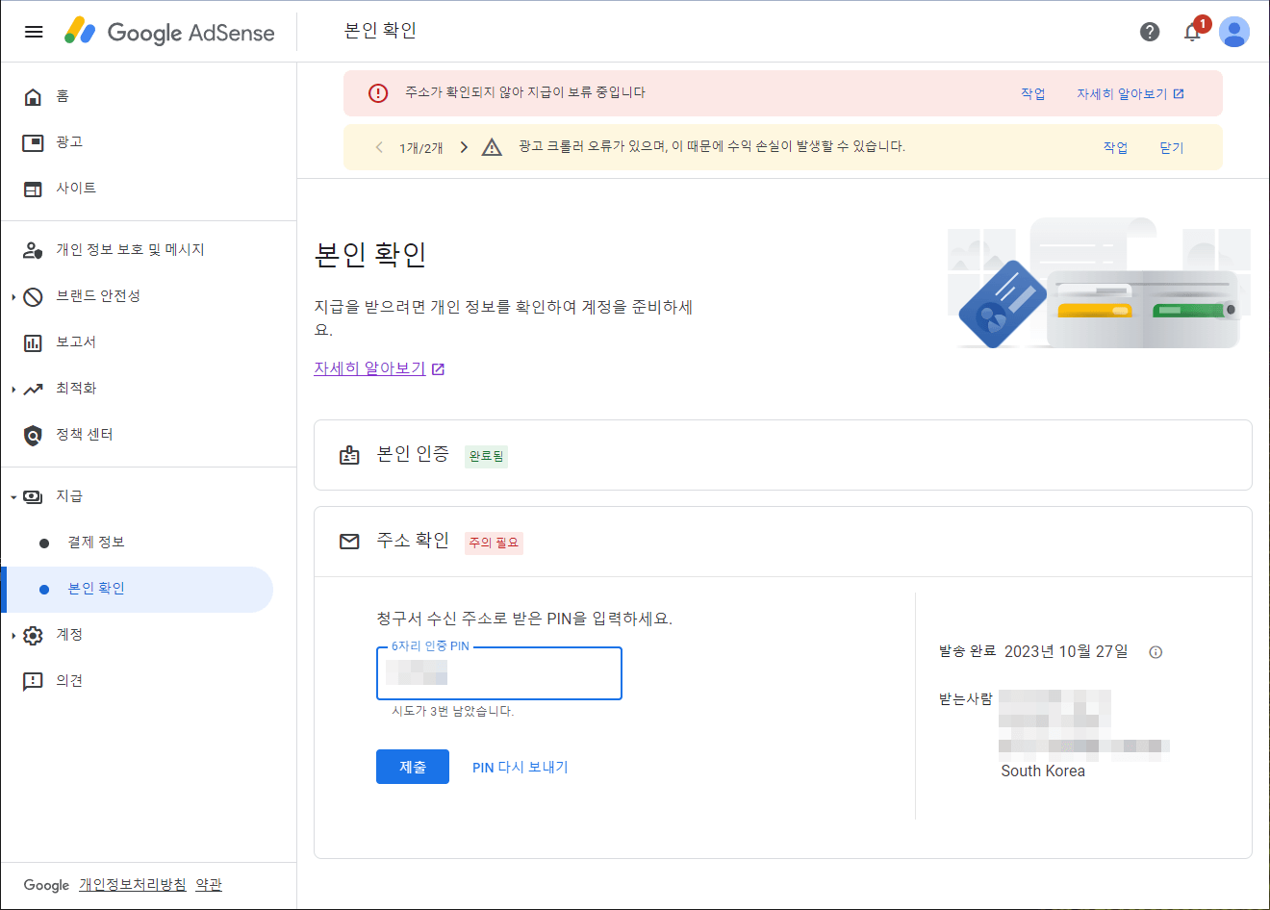Expand the 최적화 sidebar section
1270x910 pixels.
coord(13,388)
